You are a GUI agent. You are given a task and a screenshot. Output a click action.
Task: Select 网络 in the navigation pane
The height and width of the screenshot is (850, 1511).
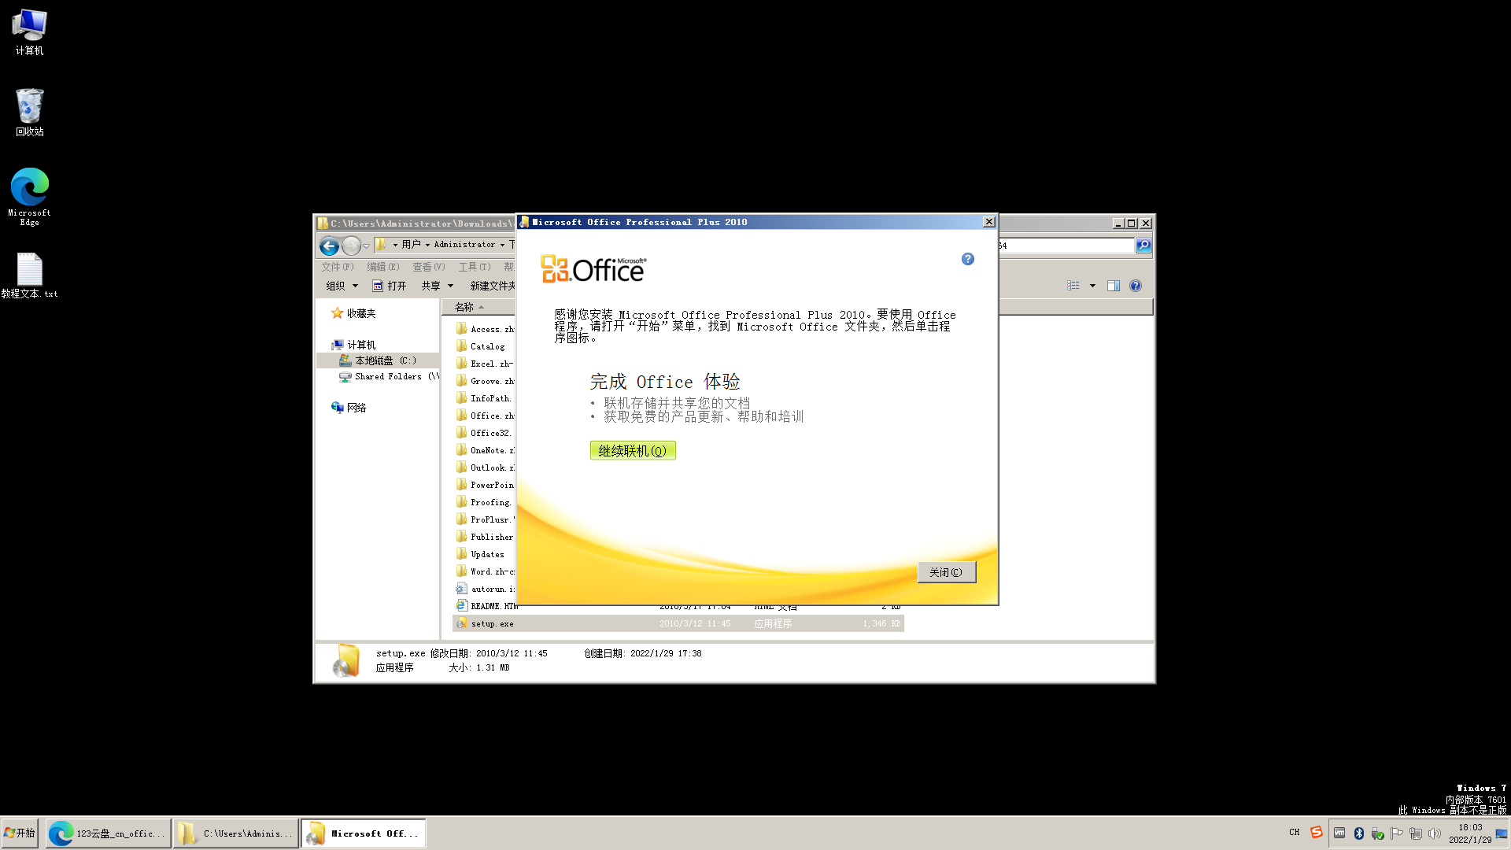click(349, 408)
